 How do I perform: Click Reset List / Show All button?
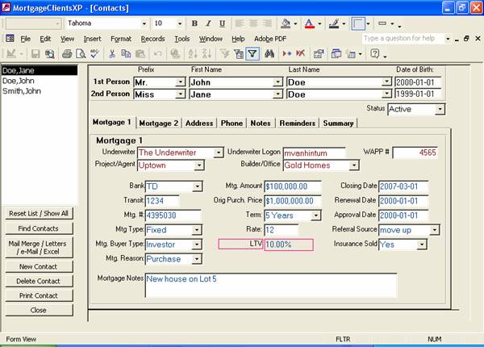pos(39,213)
